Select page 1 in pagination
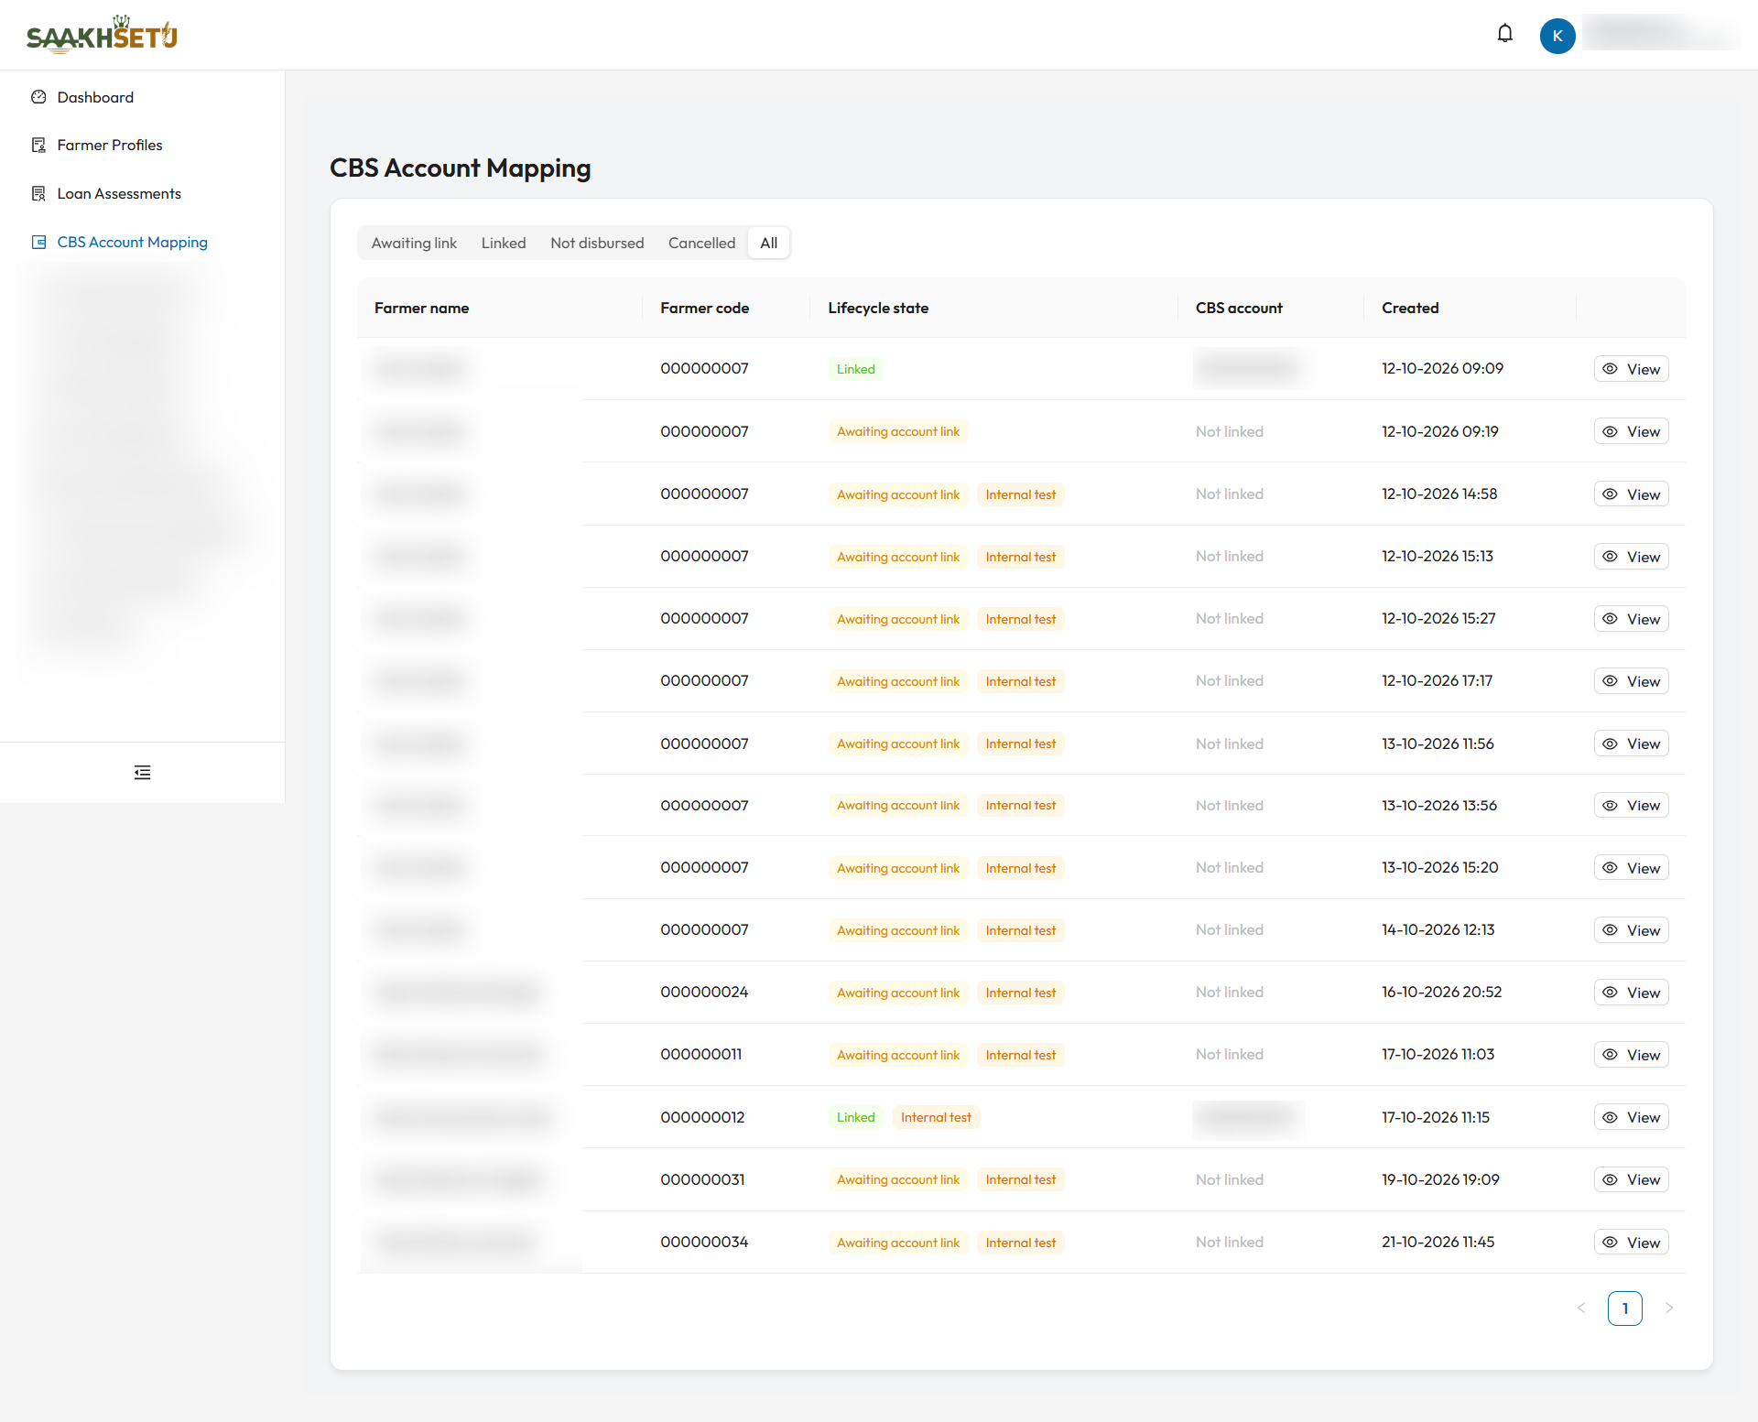 coord(1624,1308)
